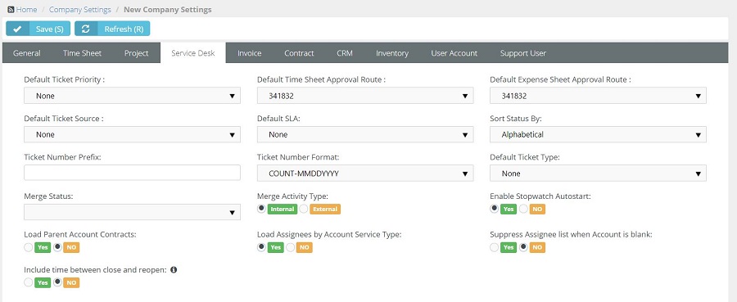The image size is (737, 302).
Task: Open Default Time Sheet Approval Route dropdown
Action: pos(365,96)
